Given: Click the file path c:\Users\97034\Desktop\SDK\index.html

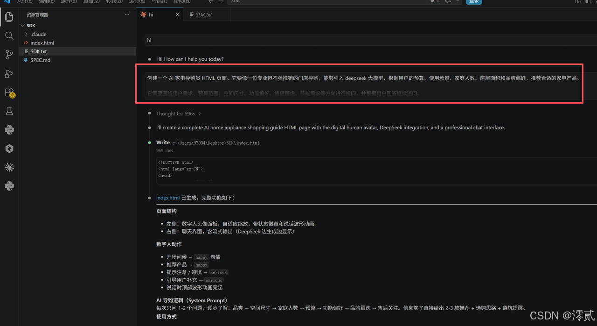Looking at the screenshot, I should 216,143.
